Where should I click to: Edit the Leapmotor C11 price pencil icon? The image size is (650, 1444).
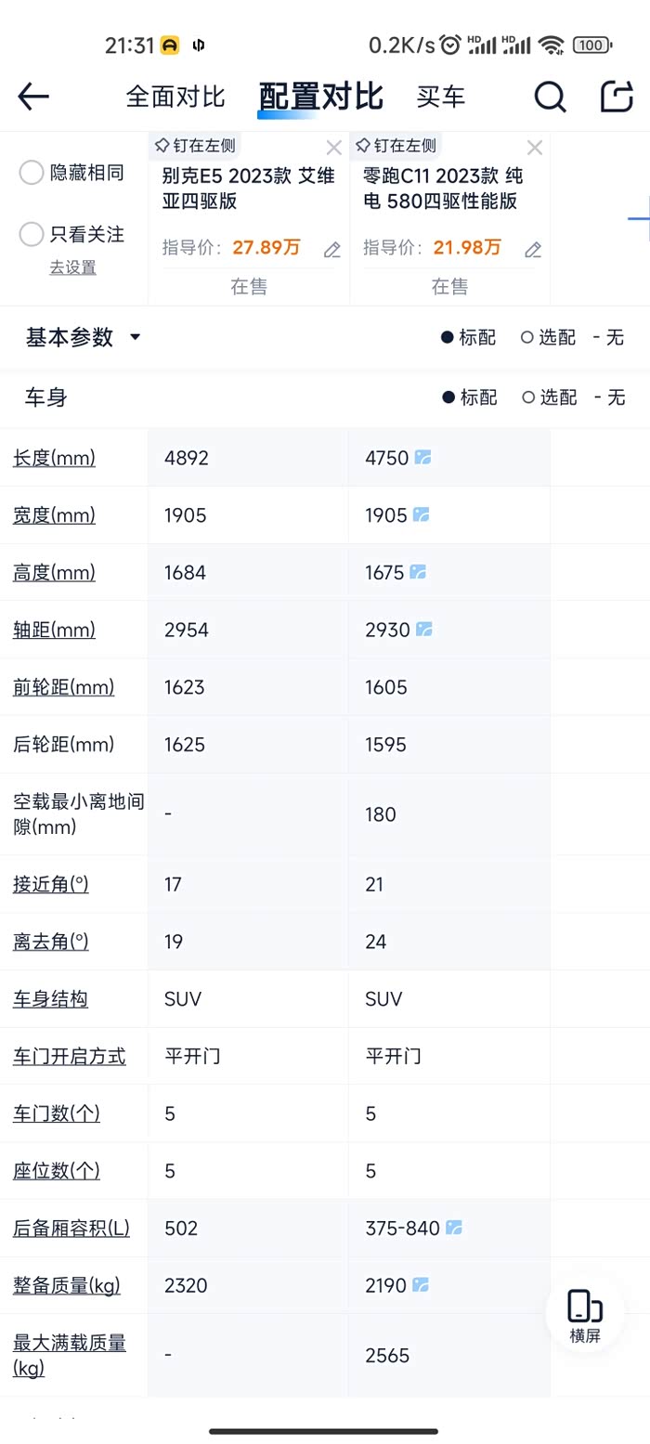click(x=533, y=250)
